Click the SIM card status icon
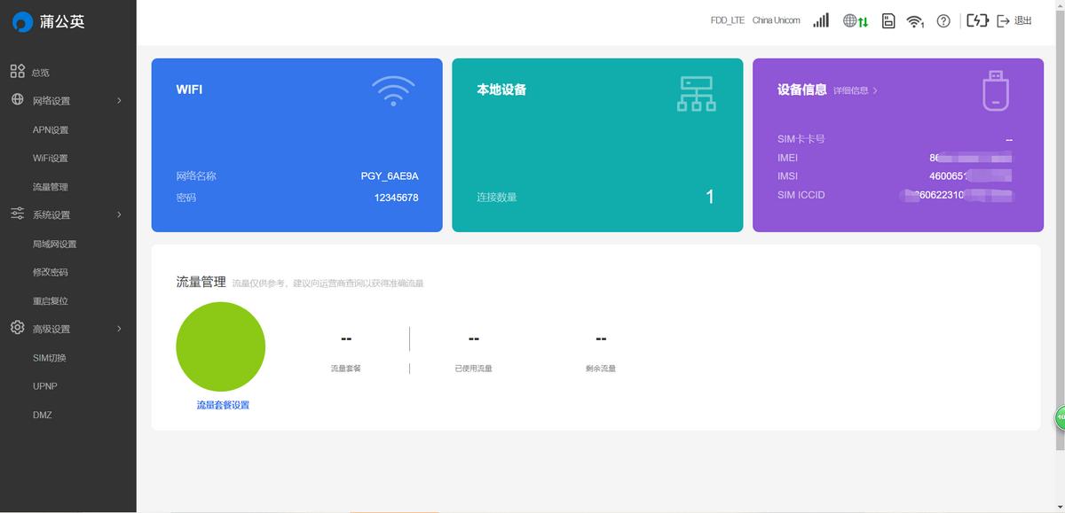This screenshot has width=1065, height=513. 888,19
